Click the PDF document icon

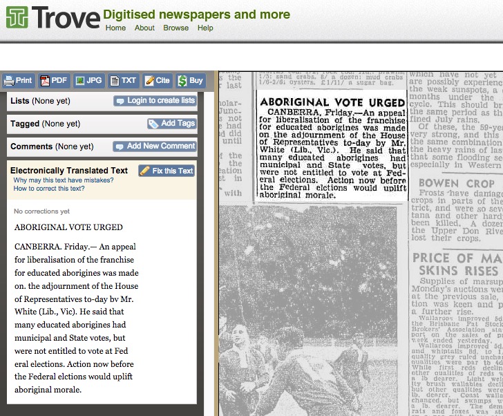pos(45,81)
